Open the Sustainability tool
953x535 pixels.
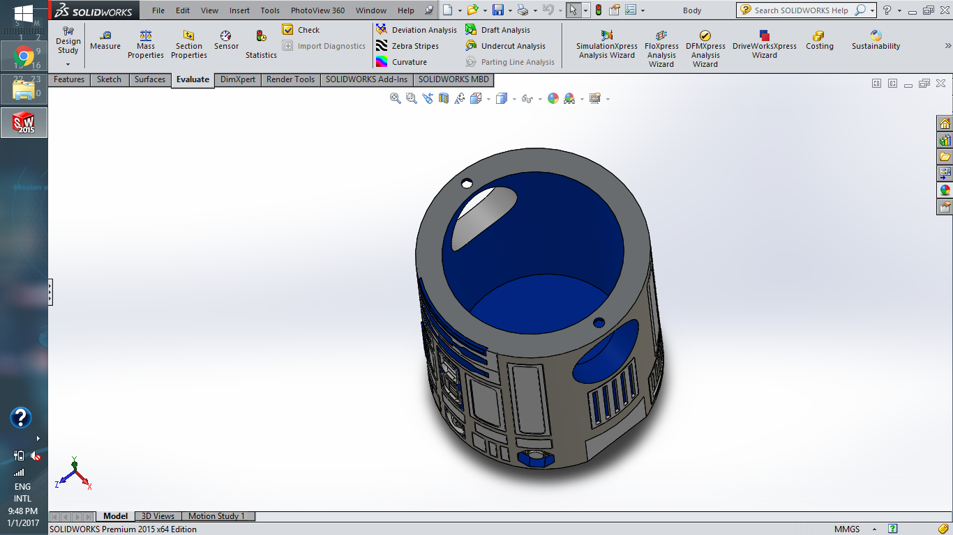(x=875, y=42)
